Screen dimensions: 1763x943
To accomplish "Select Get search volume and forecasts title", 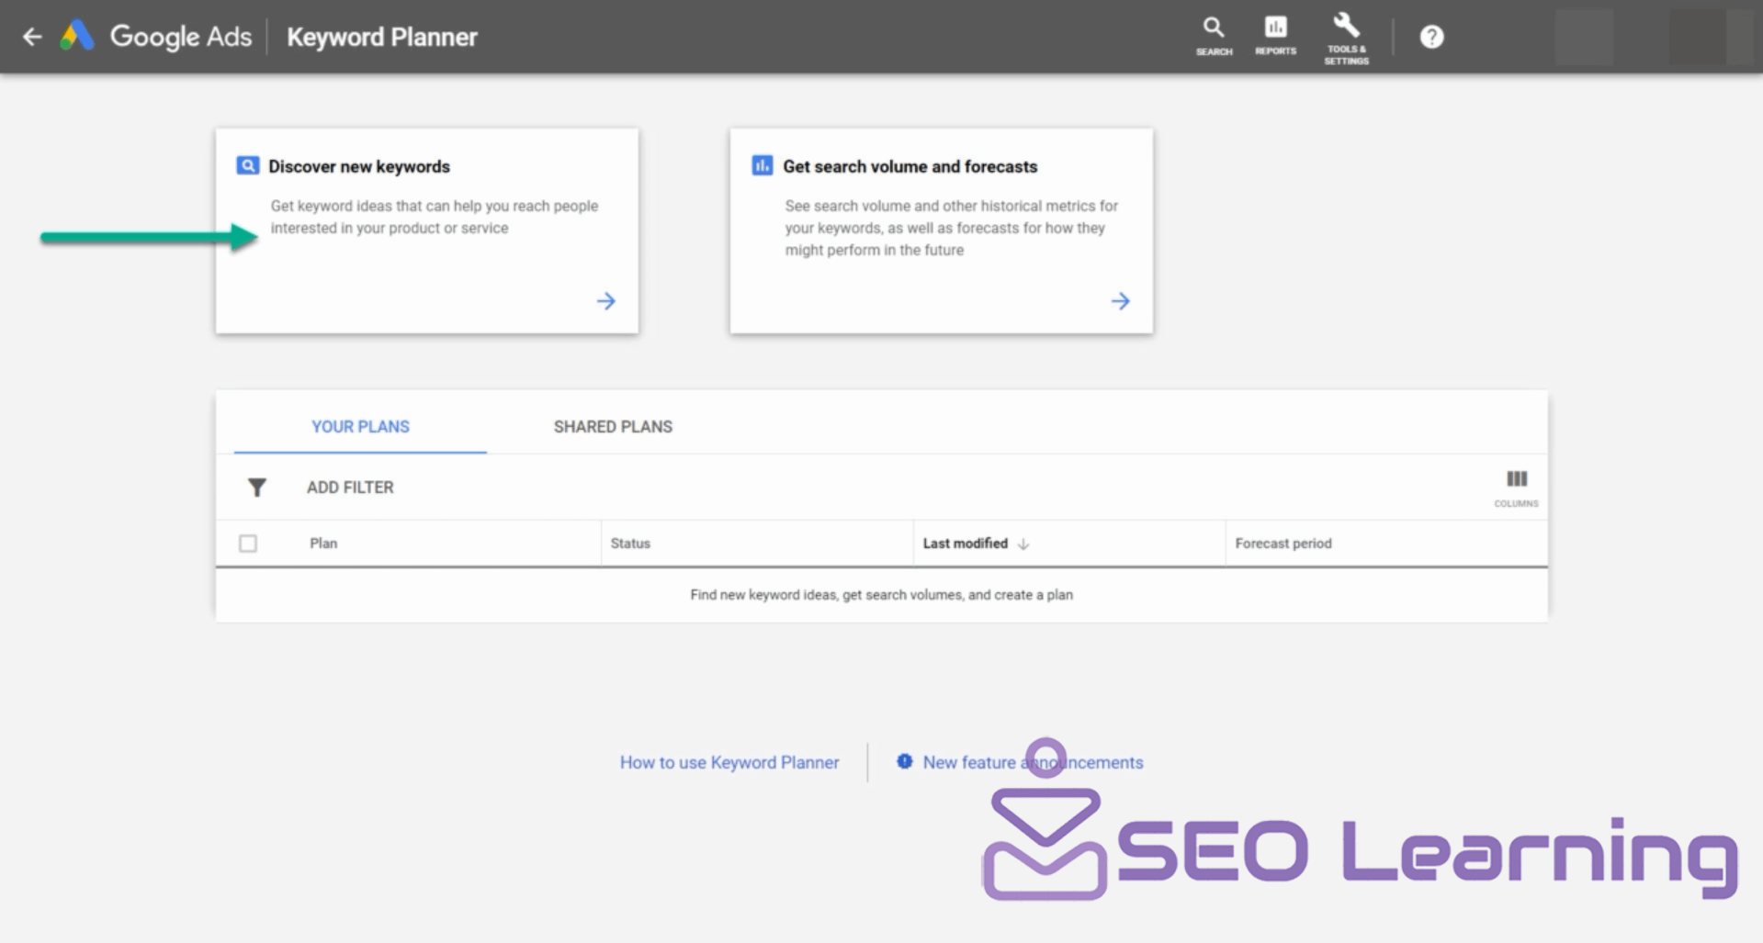I will 910,166.
